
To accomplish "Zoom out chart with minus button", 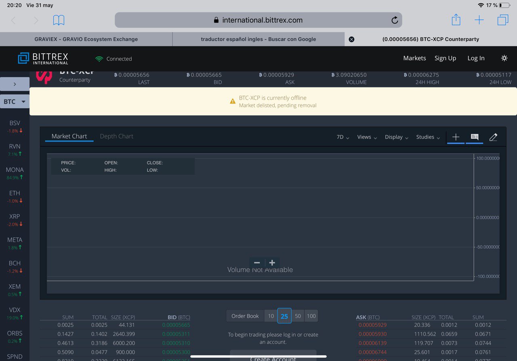I will 257,263.
